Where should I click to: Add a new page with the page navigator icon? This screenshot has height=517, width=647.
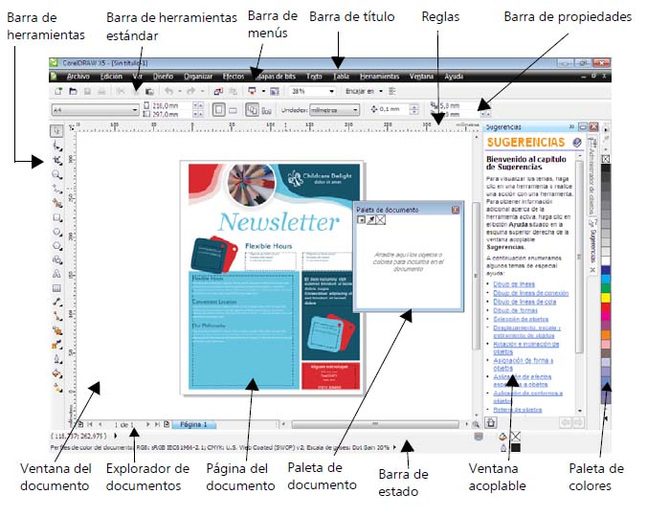click(x=167, y=424)
